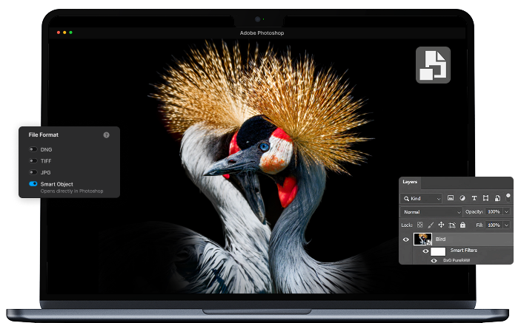Expand the Opacity dropdown arrow
This screenshot has height=323, width=521.
(507, 211)
